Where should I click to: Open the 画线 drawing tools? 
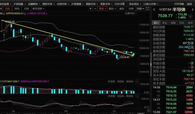pos(122,9)
